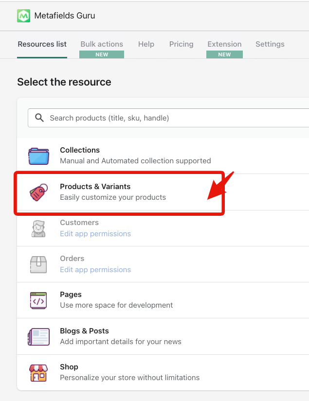Click Edit app permissions under Orders
The image size is (309, 401).
pos(95,270)
